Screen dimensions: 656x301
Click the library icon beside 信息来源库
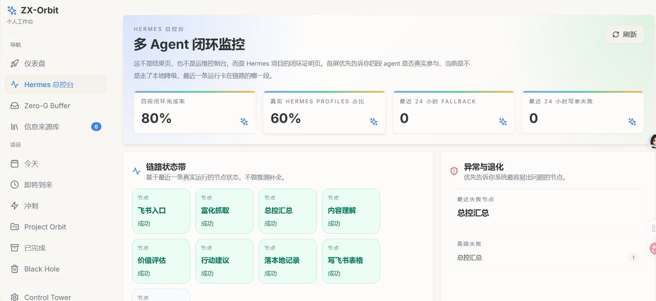[x=15, y=127]
